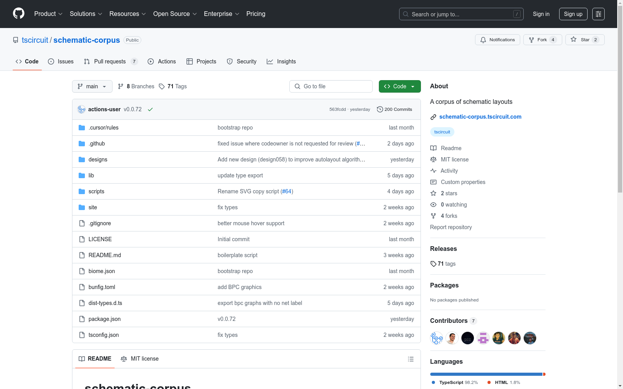Click the Search or jump to field
The height and width of the screenshot is (389, 623).
461,14
